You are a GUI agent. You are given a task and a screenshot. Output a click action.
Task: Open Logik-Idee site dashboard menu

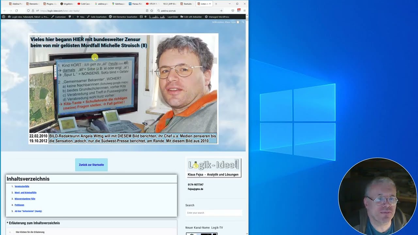[x=28, y=17]
